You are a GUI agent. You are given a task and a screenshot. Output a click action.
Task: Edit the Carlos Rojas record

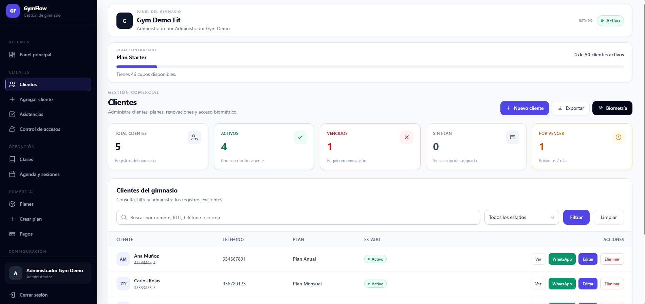point(588,284)
